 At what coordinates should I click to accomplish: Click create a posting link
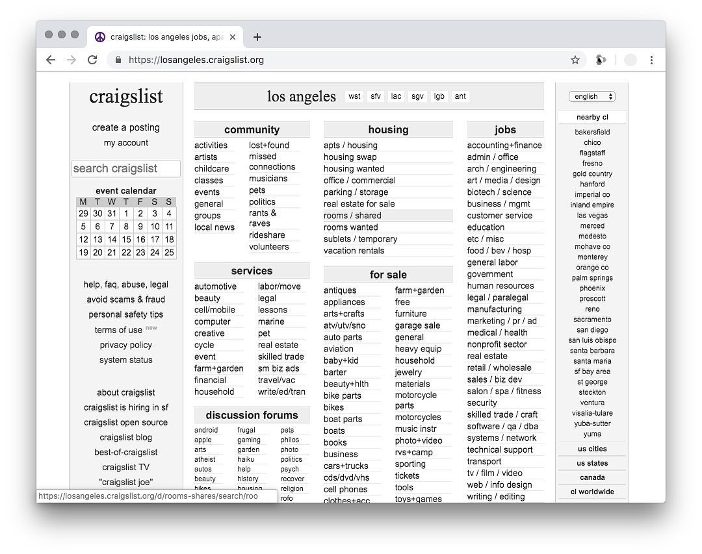coord(126,127)
